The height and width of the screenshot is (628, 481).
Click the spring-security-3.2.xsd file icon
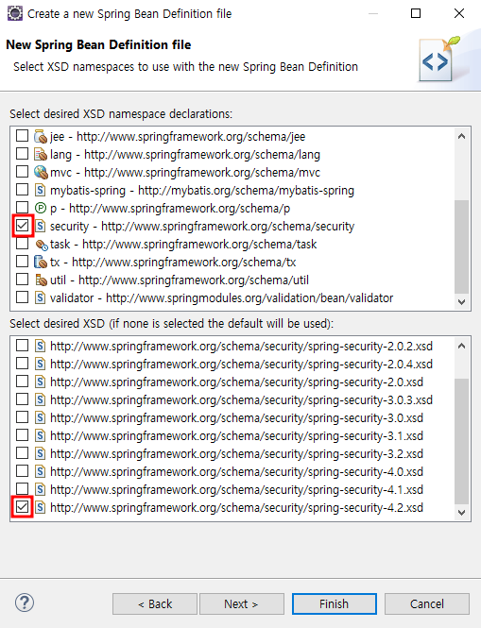point(40,453)
